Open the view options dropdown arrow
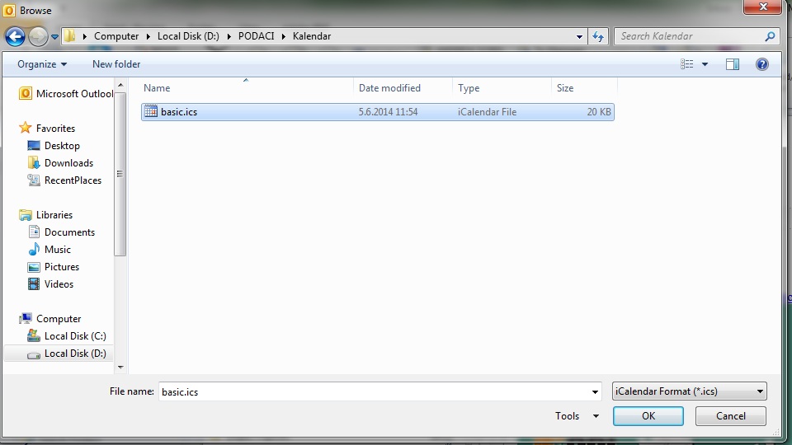 coord(705,64)
